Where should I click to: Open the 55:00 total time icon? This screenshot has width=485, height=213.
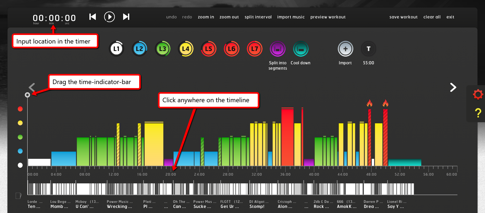tap(369, 49)
